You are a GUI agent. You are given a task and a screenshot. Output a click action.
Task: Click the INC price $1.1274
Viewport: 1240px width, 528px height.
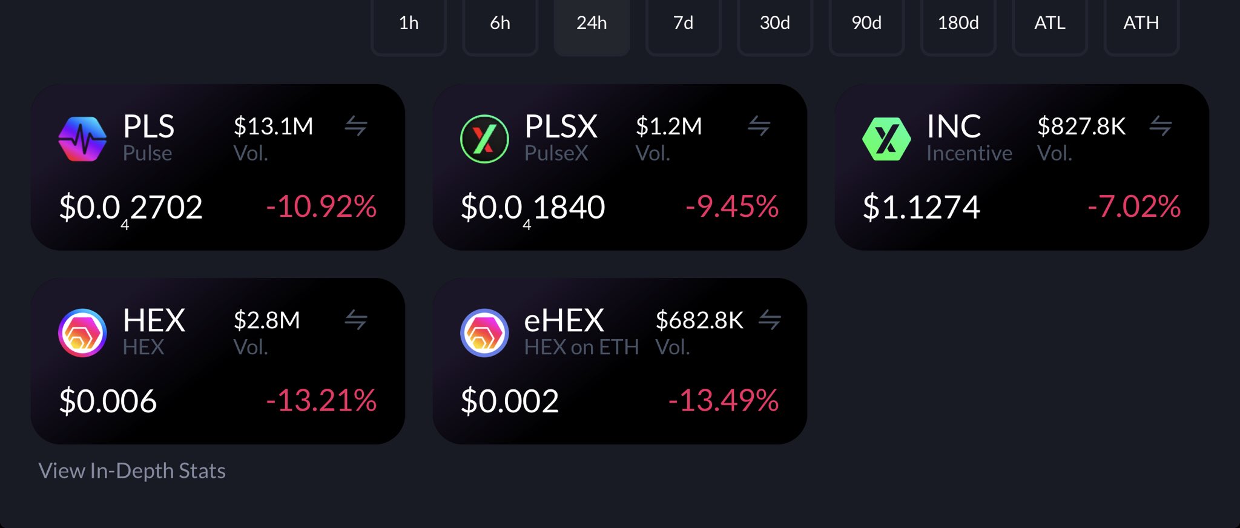point(921,207)
